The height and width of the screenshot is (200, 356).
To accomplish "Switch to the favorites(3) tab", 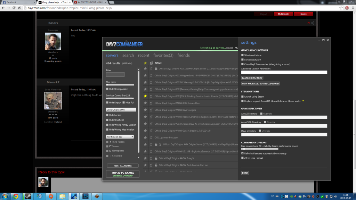I will [x=163, y=55].
